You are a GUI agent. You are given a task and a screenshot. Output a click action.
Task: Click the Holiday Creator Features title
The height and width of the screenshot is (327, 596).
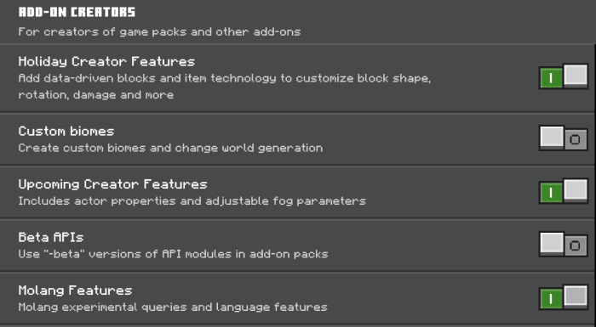pyautogui.click(x=106, y=61)
